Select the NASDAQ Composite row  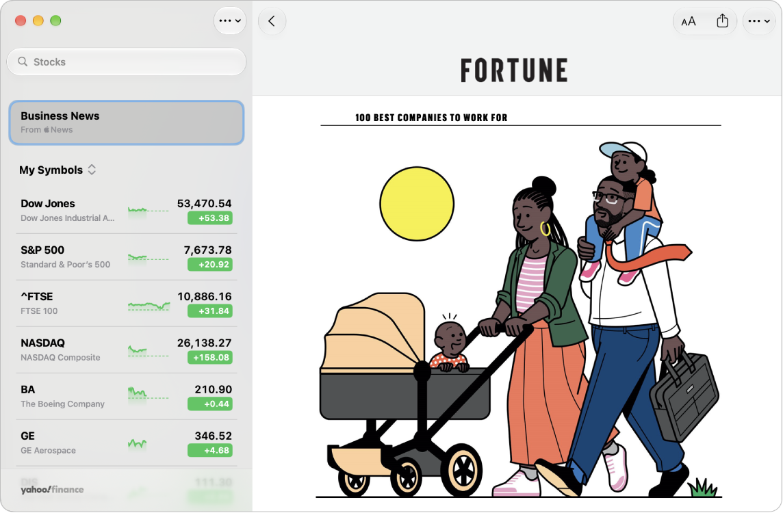click(127, 350)
